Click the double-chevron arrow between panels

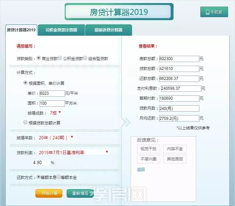126,122
